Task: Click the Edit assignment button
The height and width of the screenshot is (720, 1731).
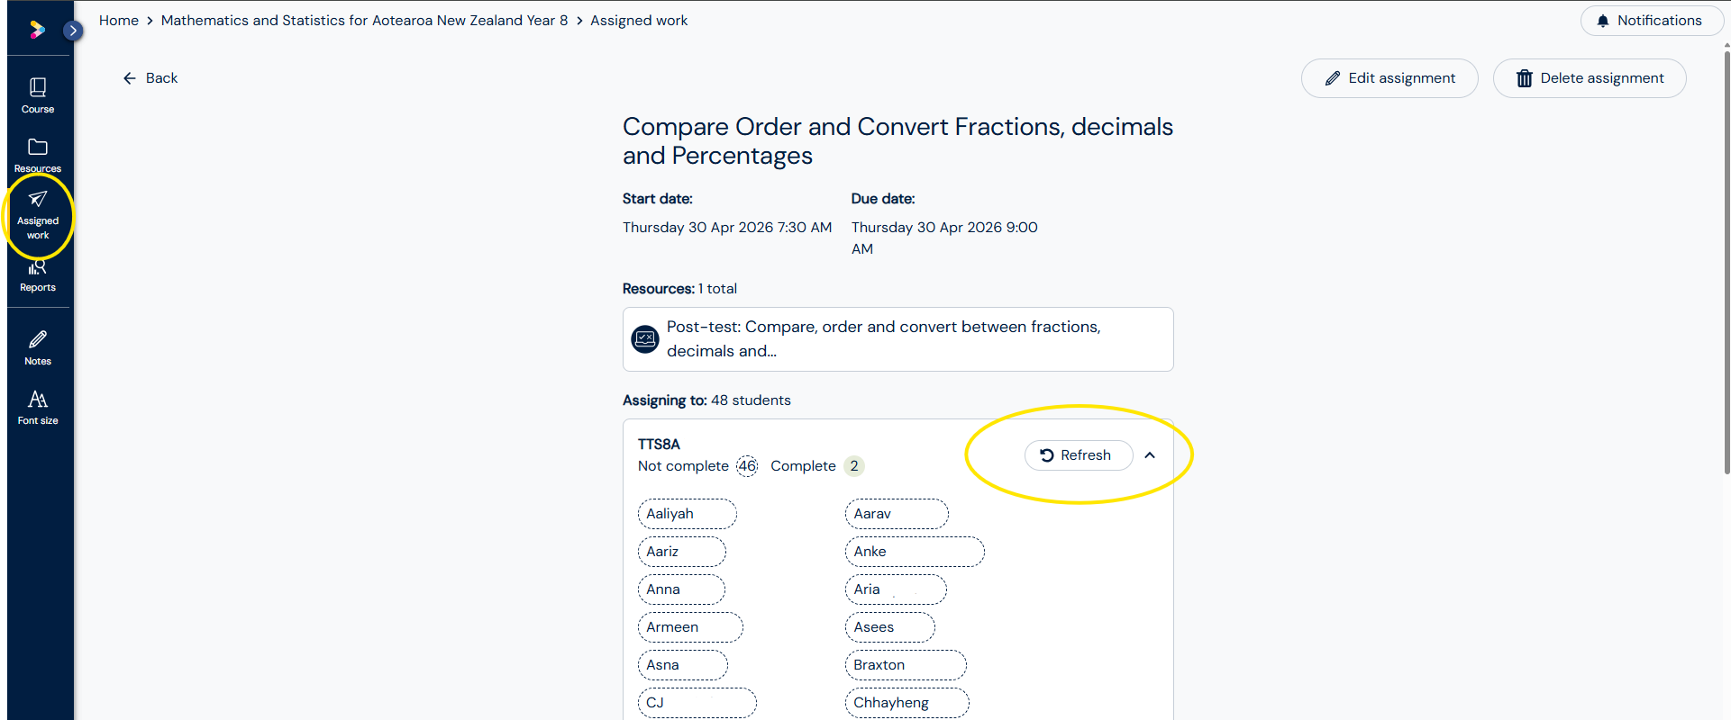Action: pyautogui.click(x=1389, y=78)
